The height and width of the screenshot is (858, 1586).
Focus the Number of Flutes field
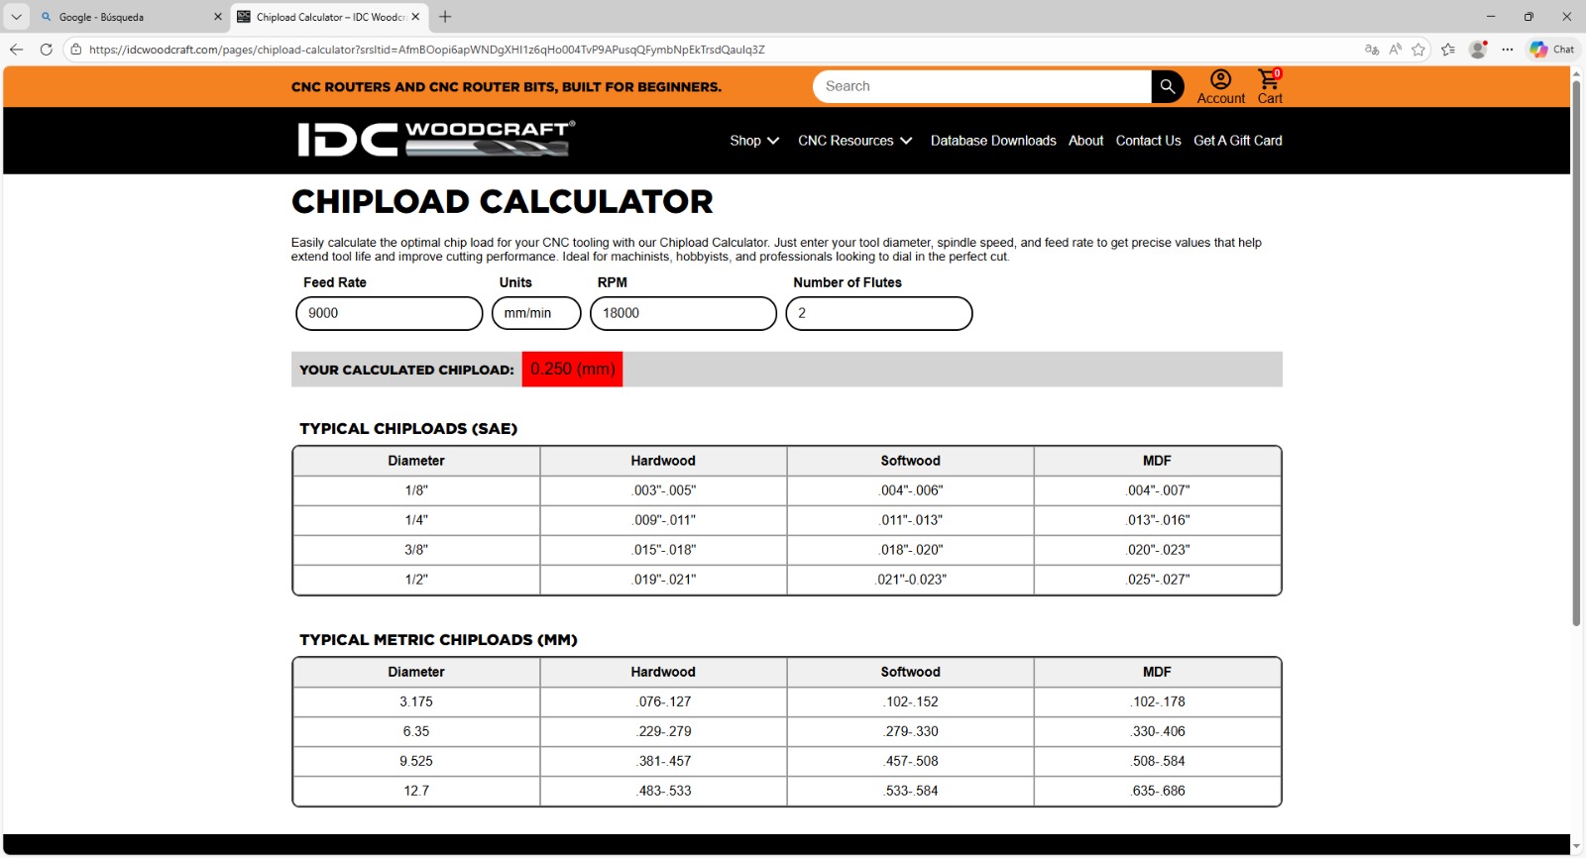pos(879,313)
